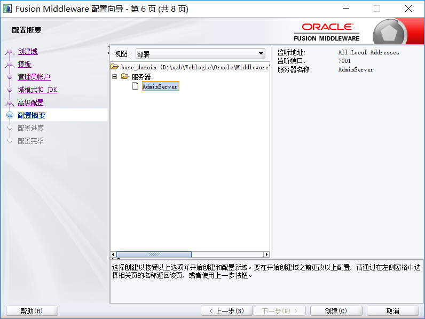Go to the 高级配置 step link
This screenshot has height=319, width=425.
click(x=31, y=102)
